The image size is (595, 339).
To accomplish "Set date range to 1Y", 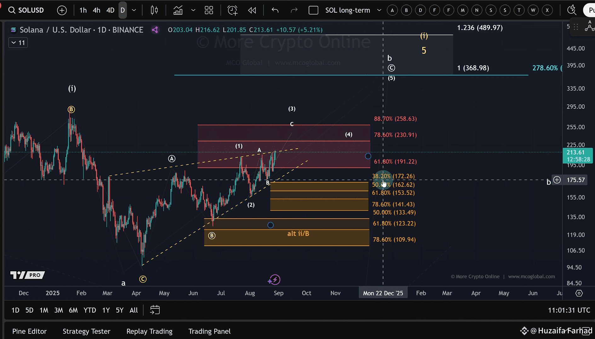I will pyautogui.click(x=106, y=310).
